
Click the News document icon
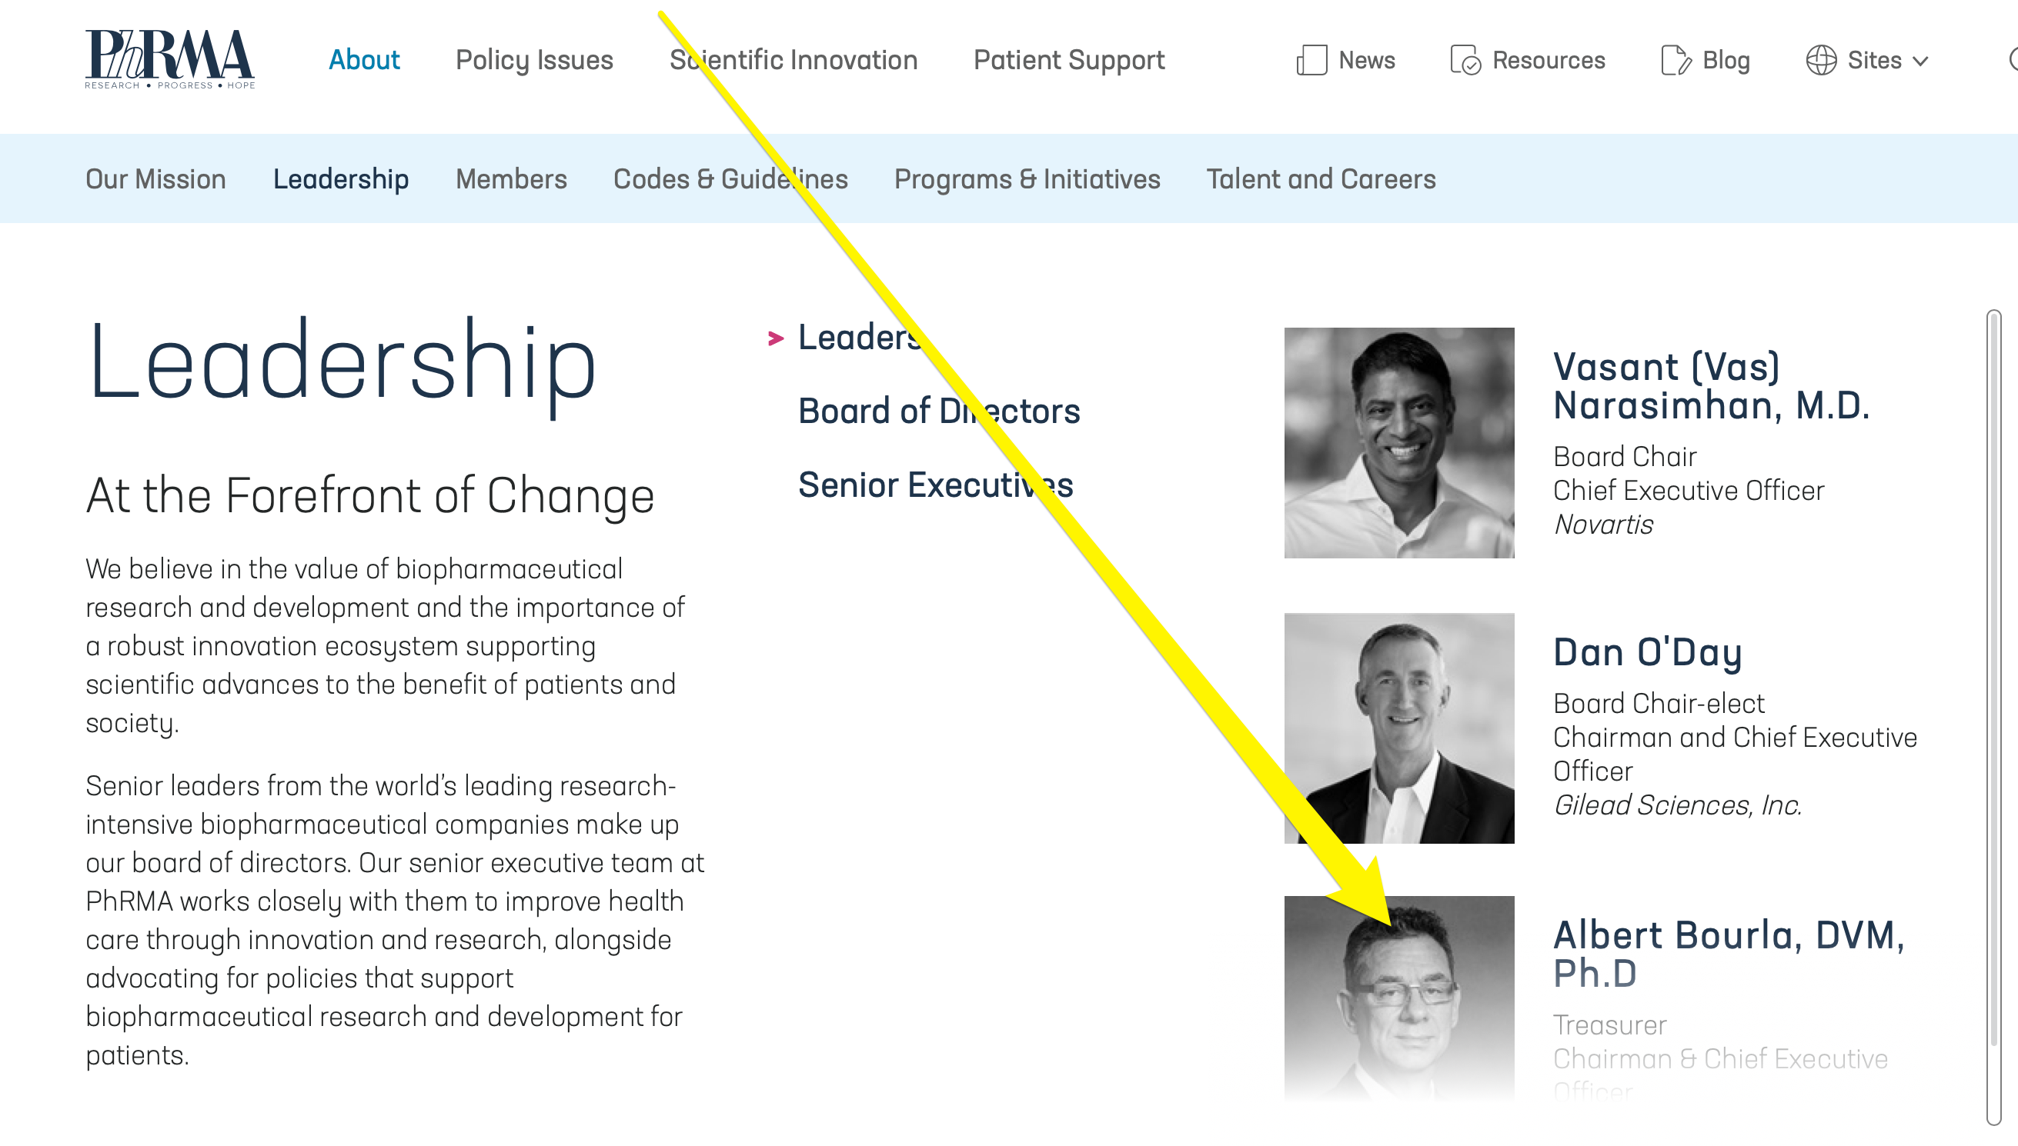pyautogui.click(x=1311, y=61)
